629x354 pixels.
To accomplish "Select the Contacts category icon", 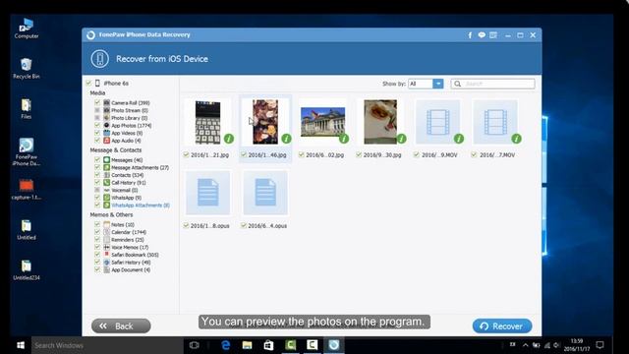I will pyautogui.click(x=107, y=175).
